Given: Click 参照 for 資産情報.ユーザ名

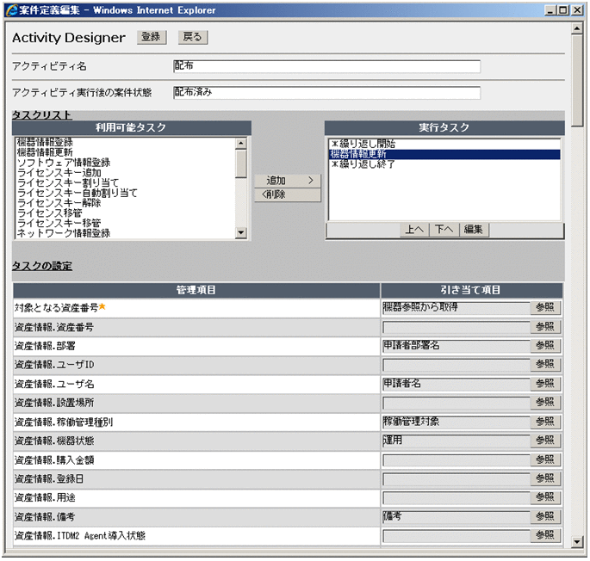Looking at the screenshot, I should point(545,384).
